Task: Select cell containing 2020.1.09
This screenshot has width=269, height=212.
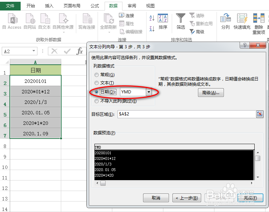Action: [36, 133]
